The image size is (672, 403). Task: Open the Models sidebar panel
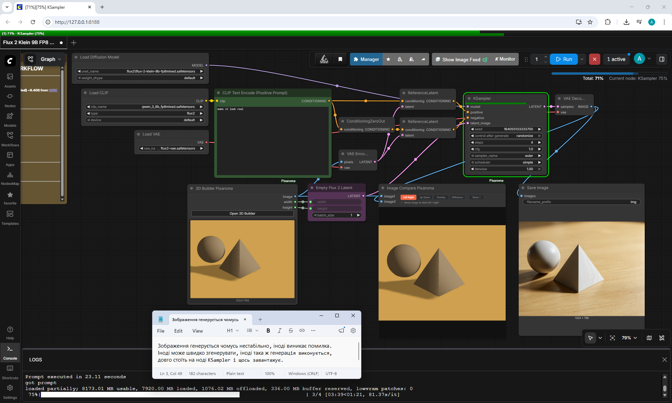coord(10,119)
